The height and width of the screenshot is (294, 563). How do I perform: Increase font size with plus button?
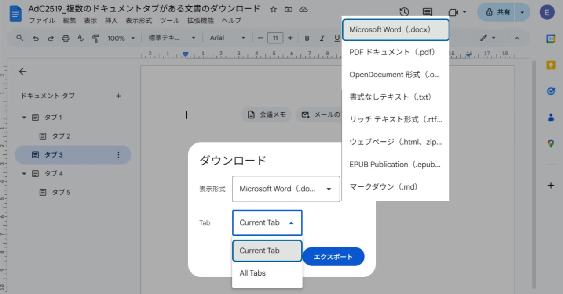tap(290, 38)
